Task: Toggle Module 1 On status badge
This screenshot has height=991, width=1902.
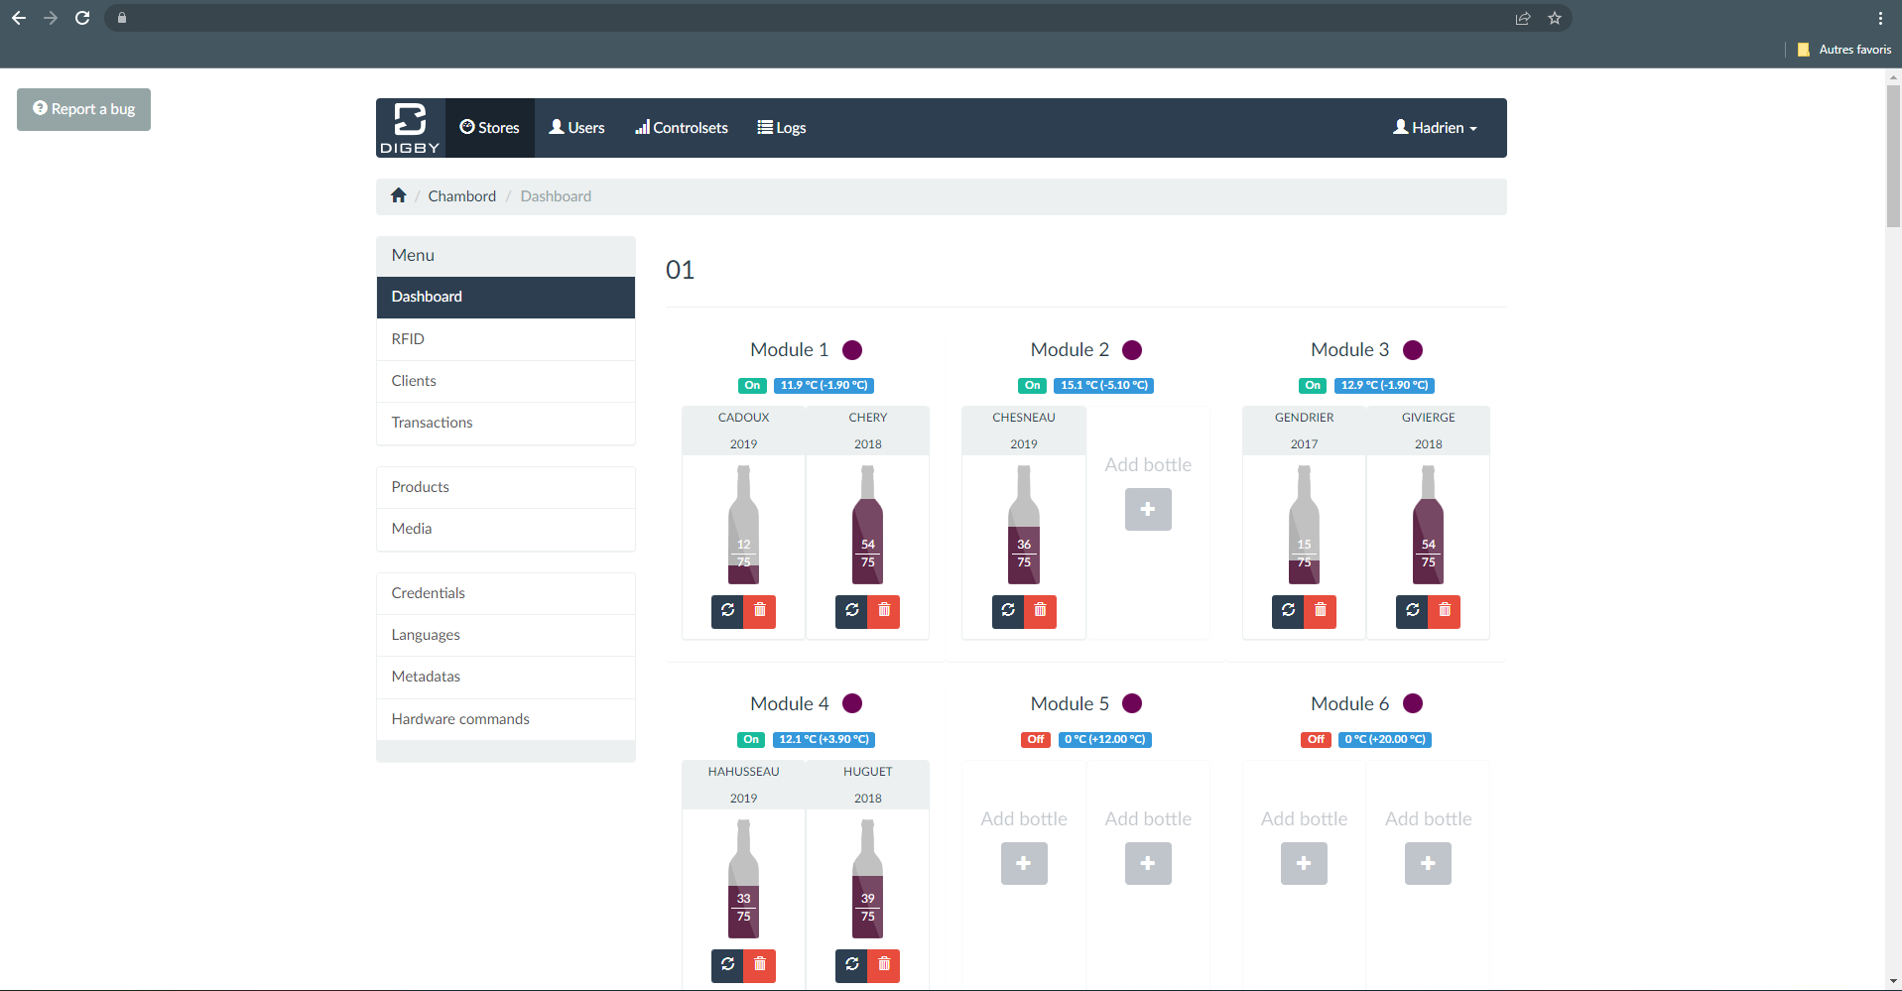Action: pos(752,385)
